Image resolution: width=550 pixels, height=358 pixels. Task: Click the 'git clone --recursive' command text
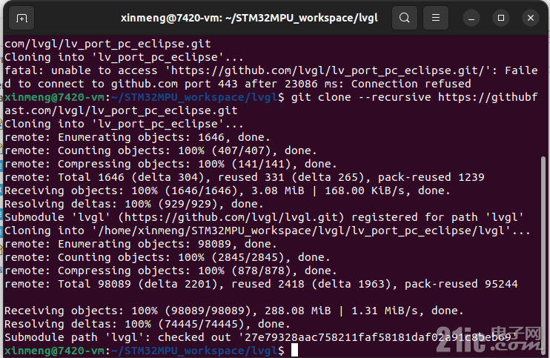pyautogui.click(x=361, y=97)
